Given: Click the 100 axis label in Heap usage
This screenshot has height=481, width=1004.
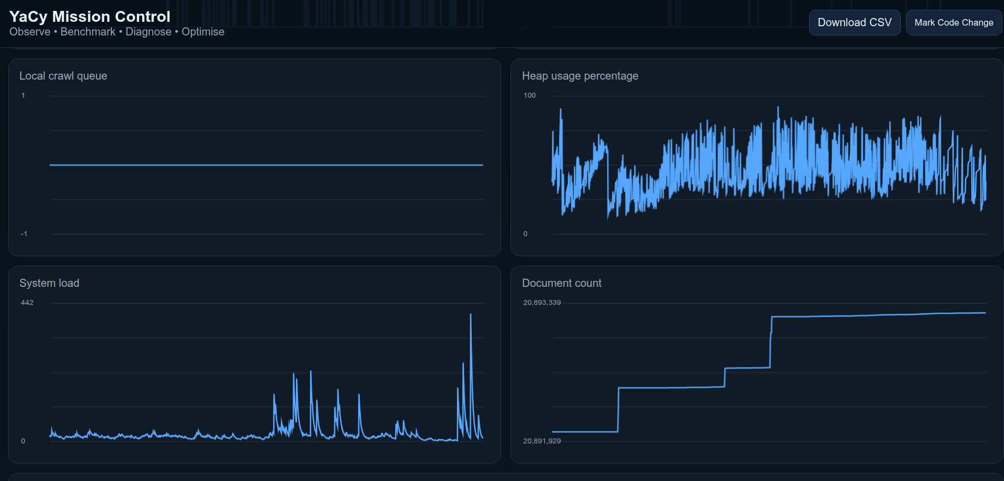Looking at the screenshot, I should (x=530, y=95).
